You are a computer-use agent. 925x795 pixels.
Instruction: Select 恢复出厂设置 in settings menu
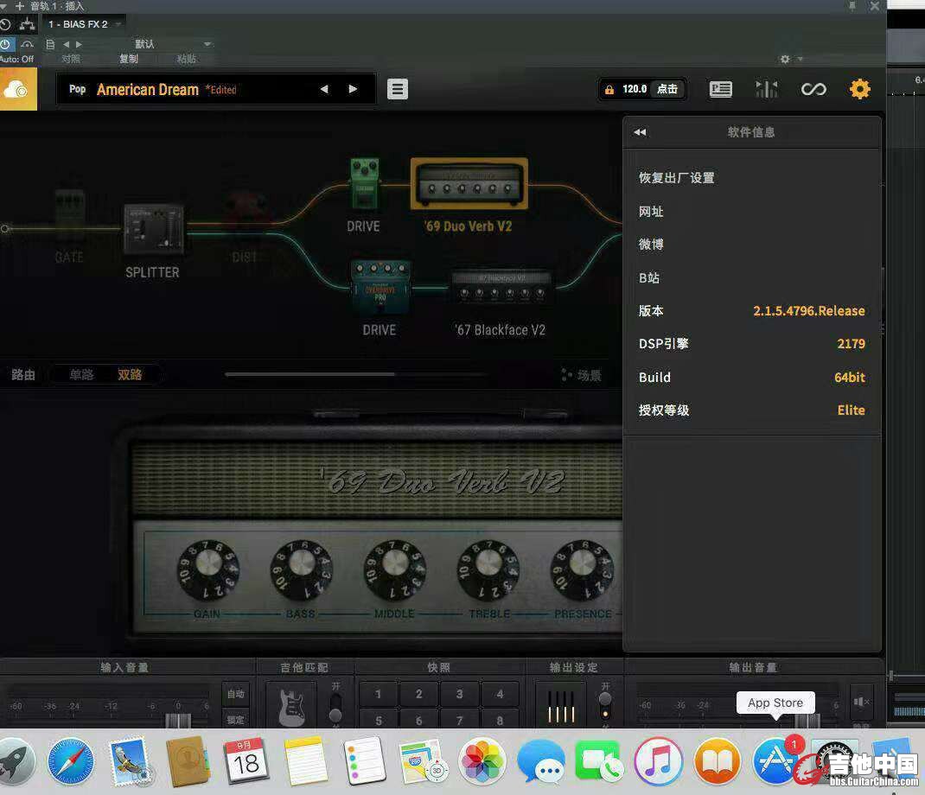(677, 178)
